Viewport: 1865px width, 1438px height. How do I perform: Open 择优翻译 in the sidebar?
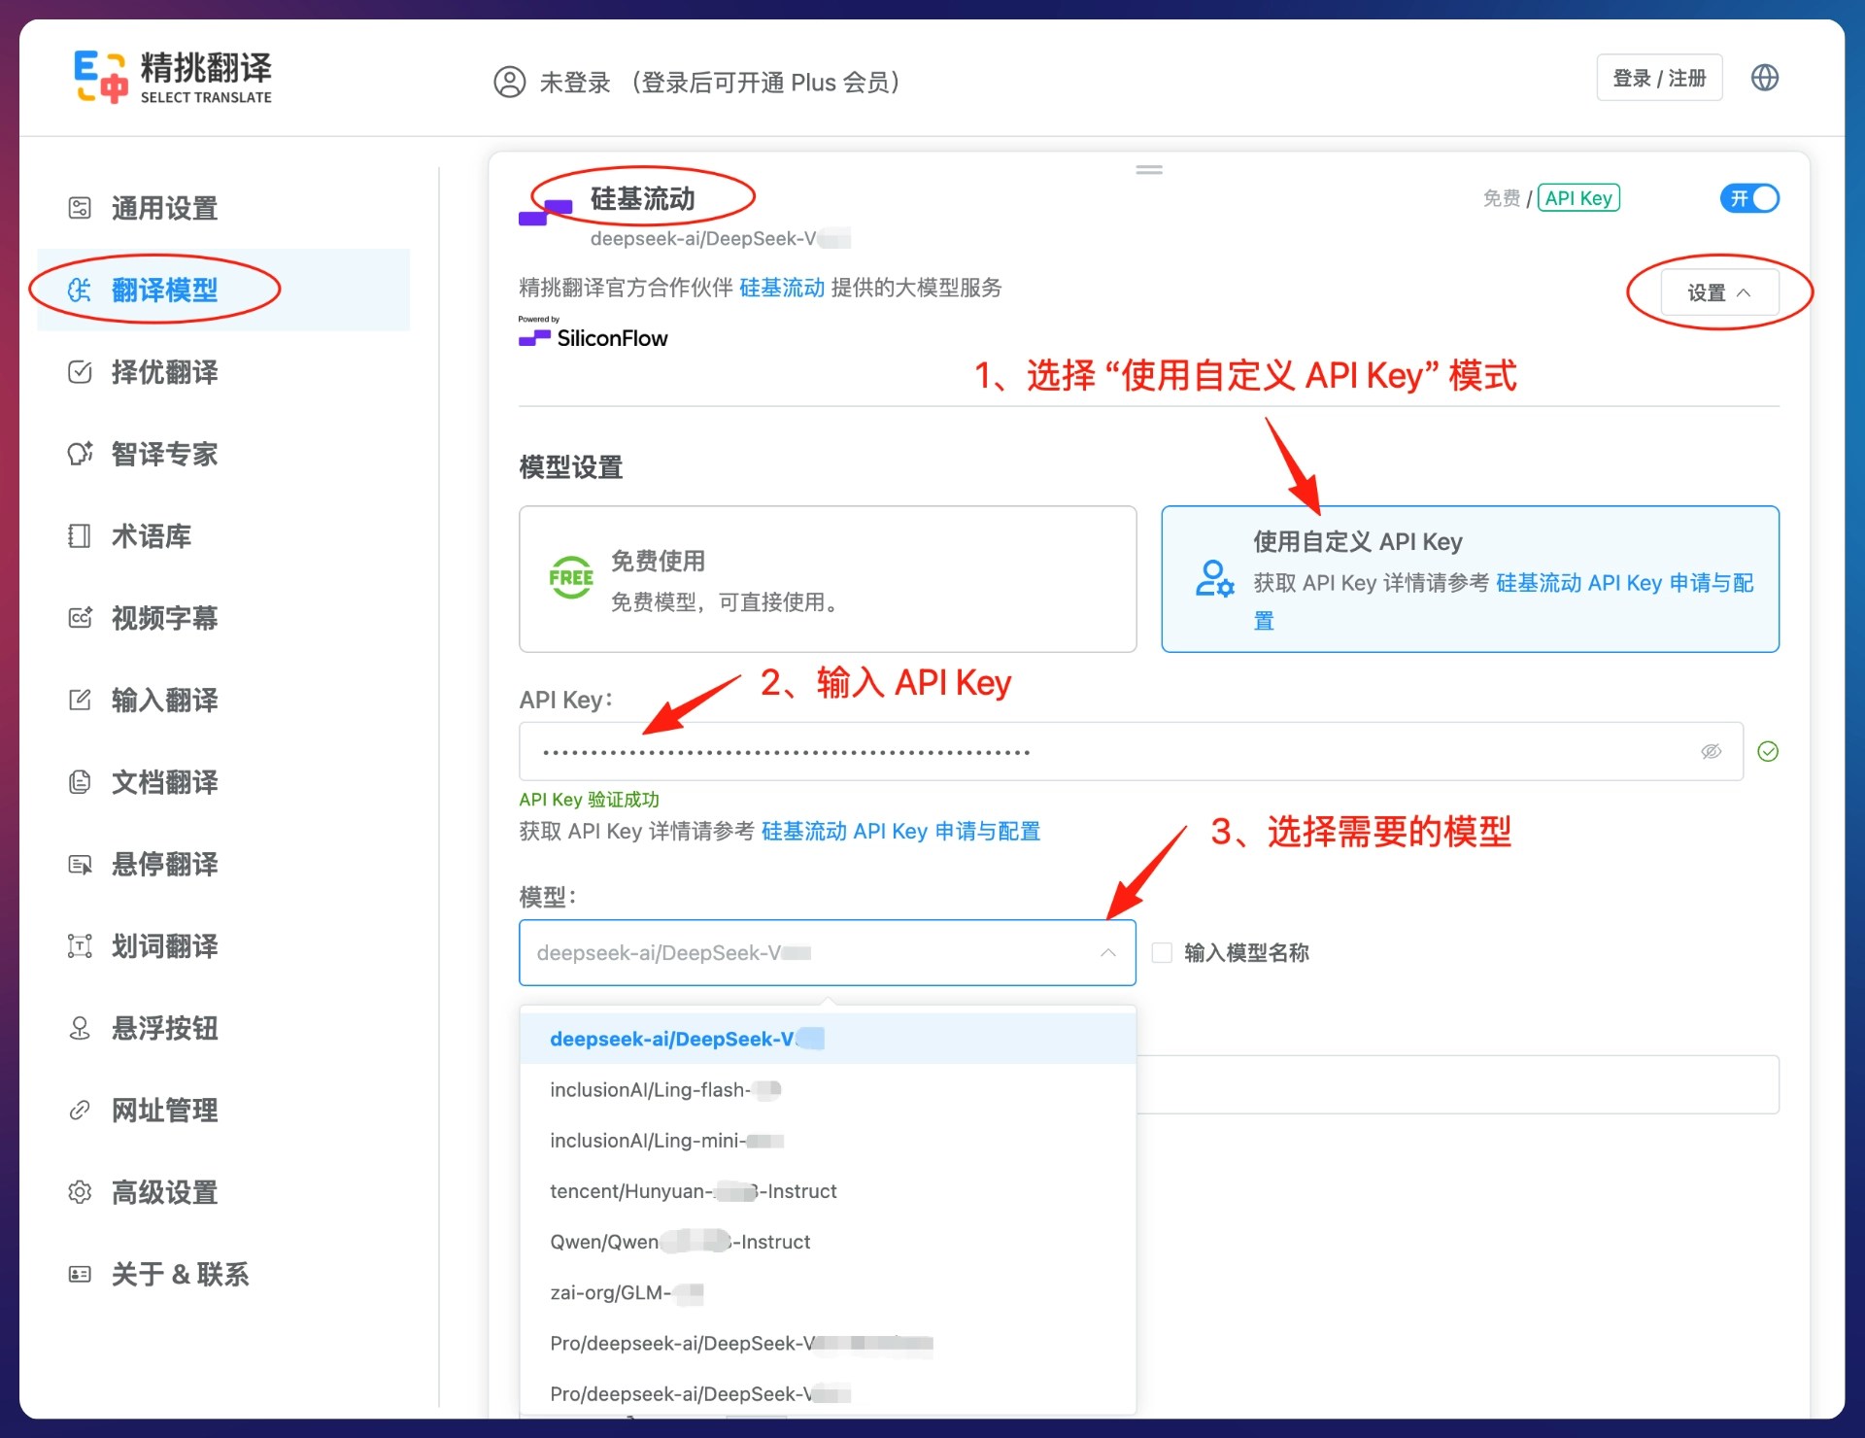point(164,372)
